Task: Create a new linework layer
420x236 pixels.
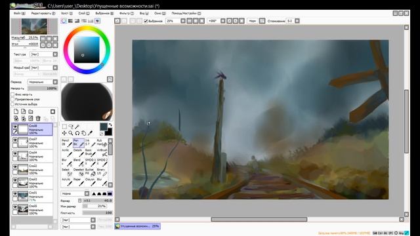Action: [24, 111]
